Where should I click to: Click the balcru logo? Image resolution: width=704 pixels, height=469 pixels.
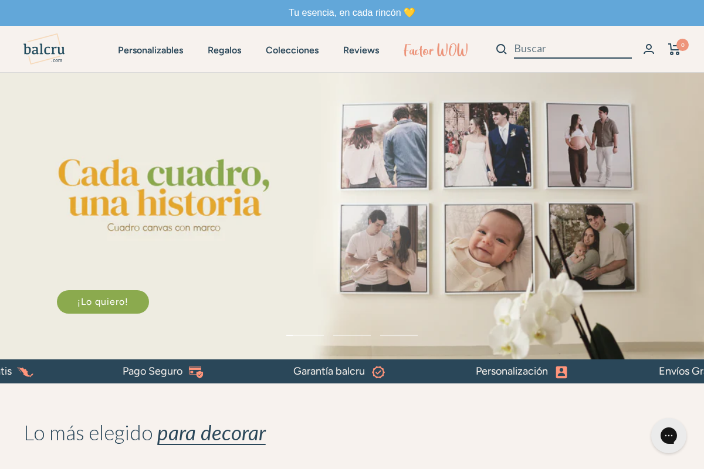(x=43, y=49)
